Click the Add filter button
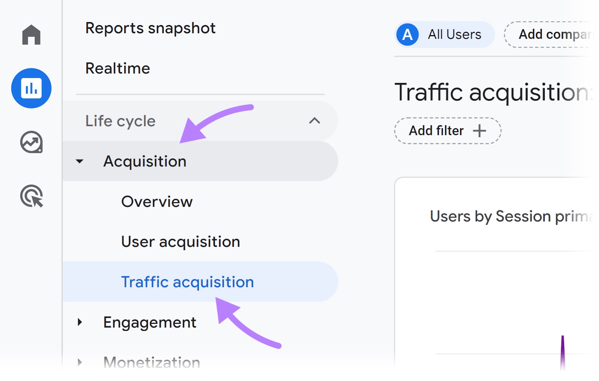 pos(448,131)
